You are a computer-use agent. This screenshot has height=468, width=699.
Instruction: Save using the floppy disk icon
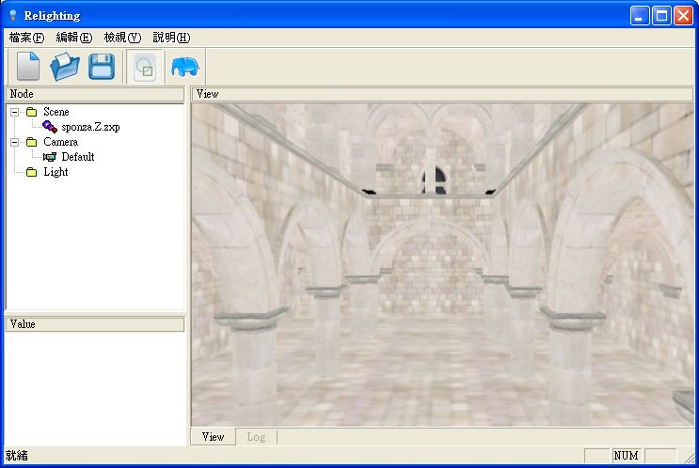[x=102, y=67]
